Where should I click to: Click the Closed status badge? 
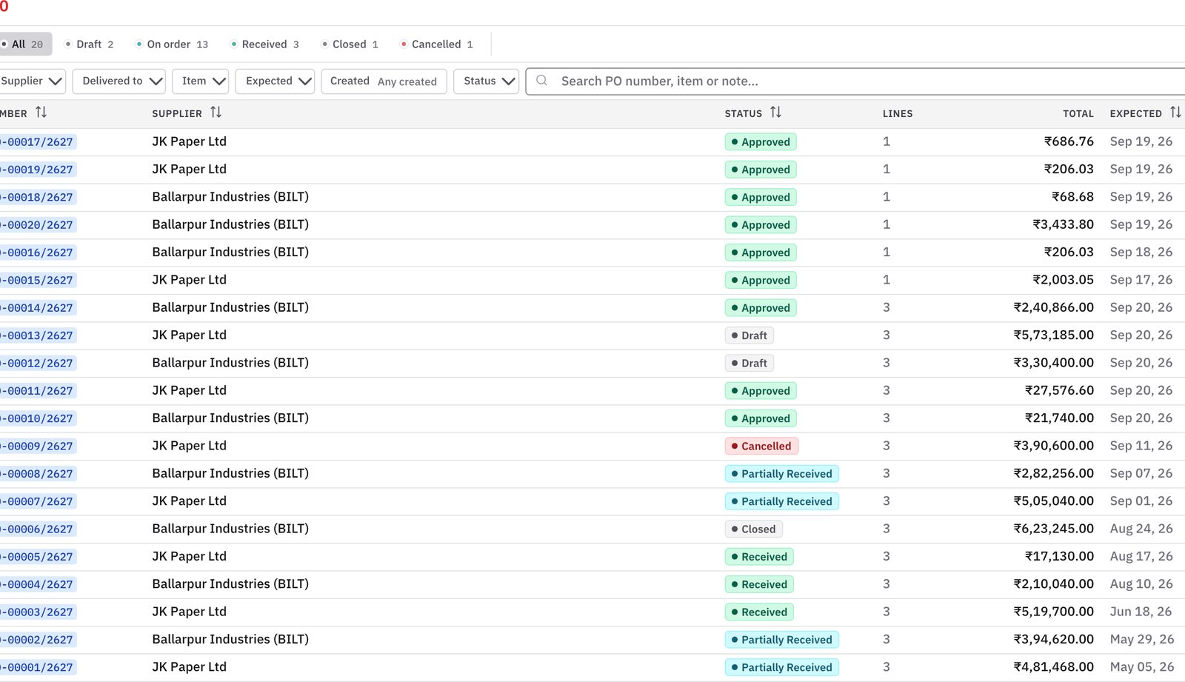(754, 529)
